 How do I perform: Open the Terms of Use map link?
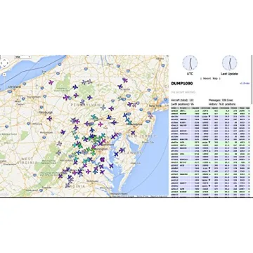point(142,196)
